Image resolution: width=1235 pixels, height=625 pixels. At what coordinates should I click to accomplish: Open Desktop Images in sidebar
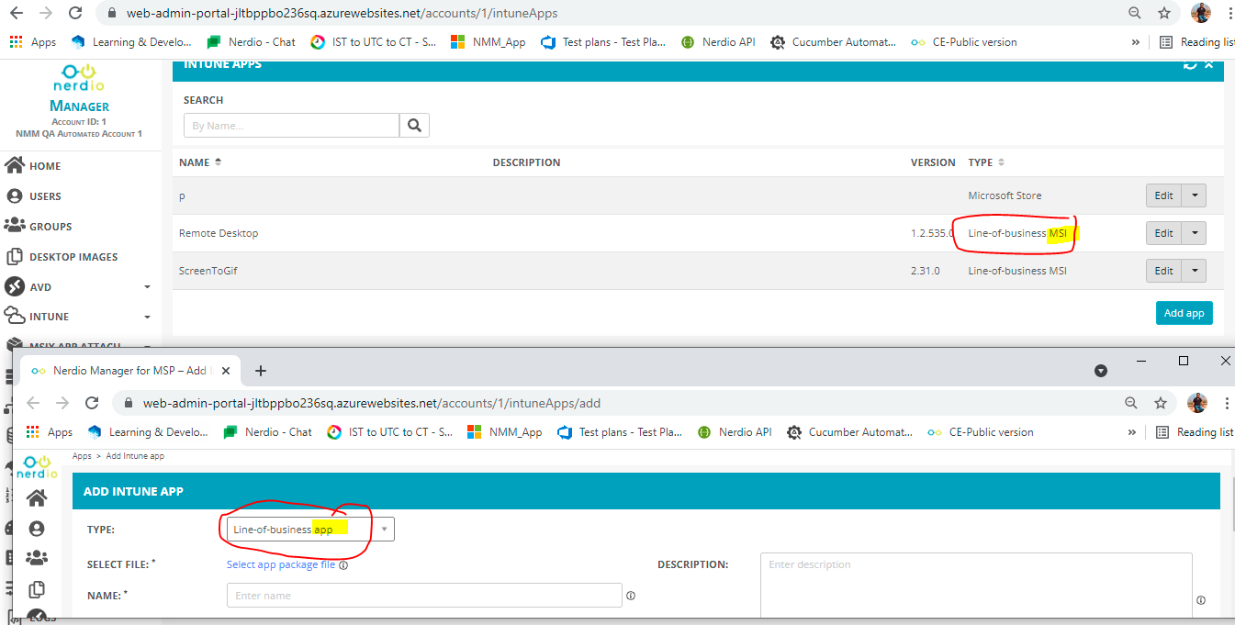[73, 257]
